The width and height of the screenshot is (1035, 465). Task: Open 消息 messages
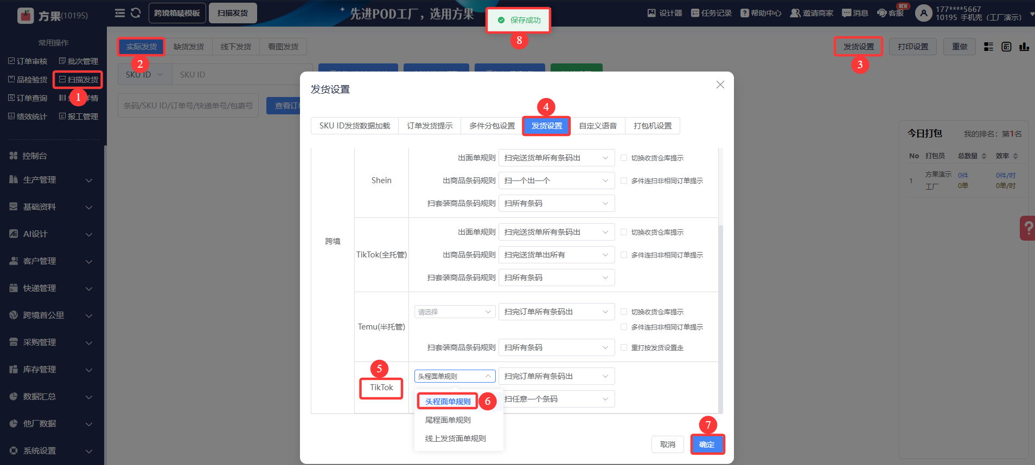point(855,13)
